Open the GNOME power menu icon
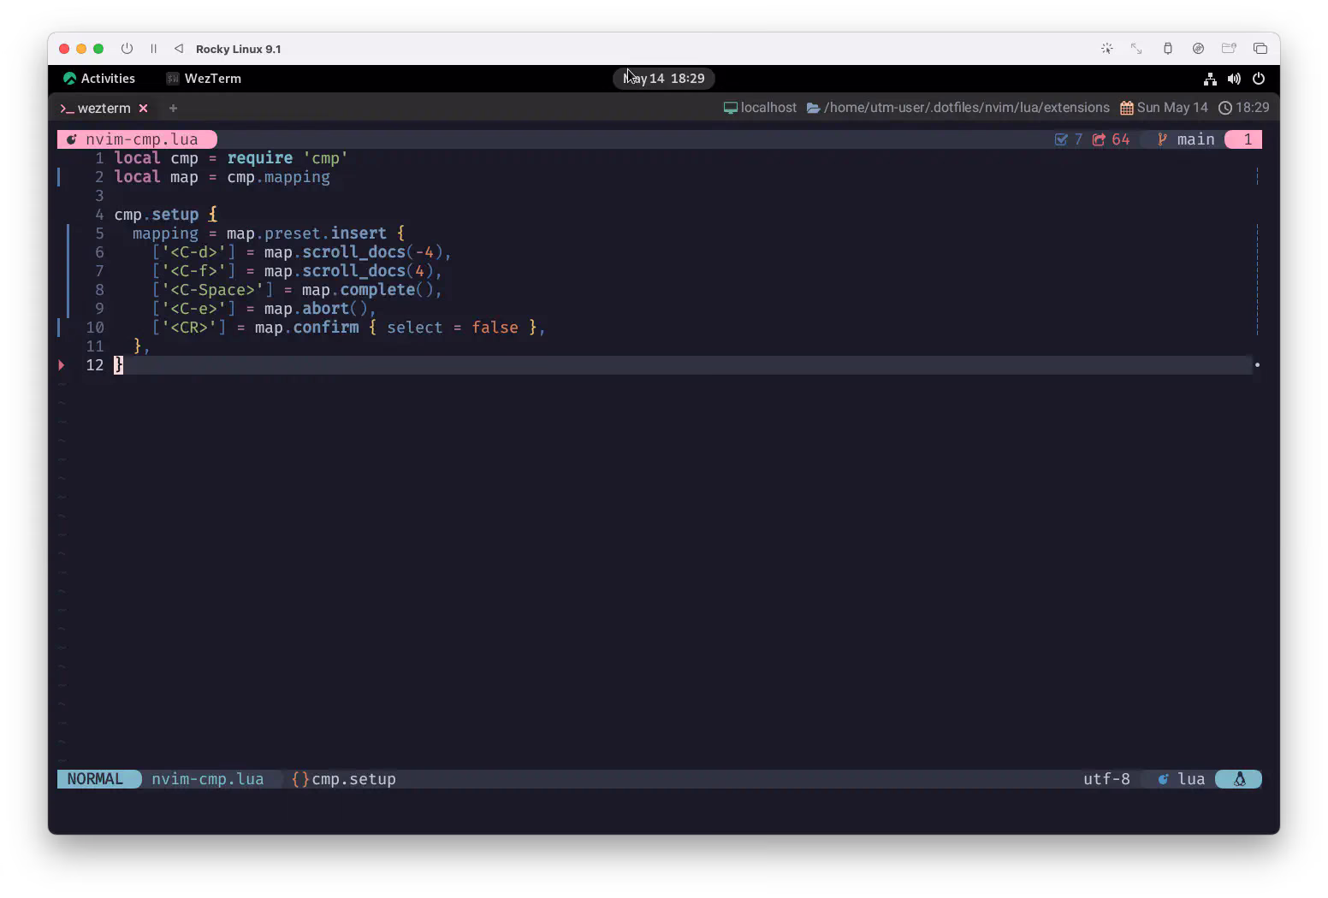Viewport: 1328px width, 898px height. 1259,79
